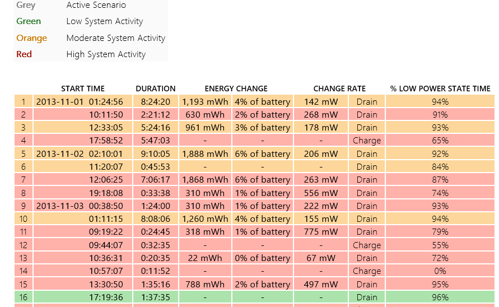This screenshot has width=499, height=307.
Task: Select duration 1:37:35 in row 16
Action: click(155, 297)
